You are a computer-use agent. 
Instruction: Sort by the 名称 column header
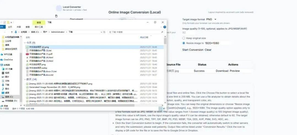click(28, 38)
